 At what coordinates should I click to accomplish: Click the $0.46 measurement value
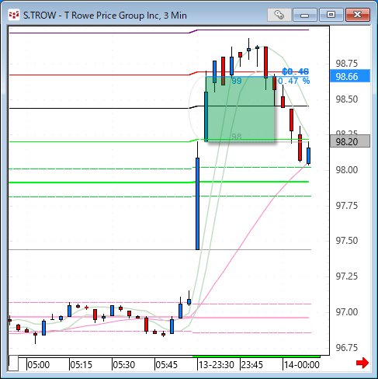(296, 71)
